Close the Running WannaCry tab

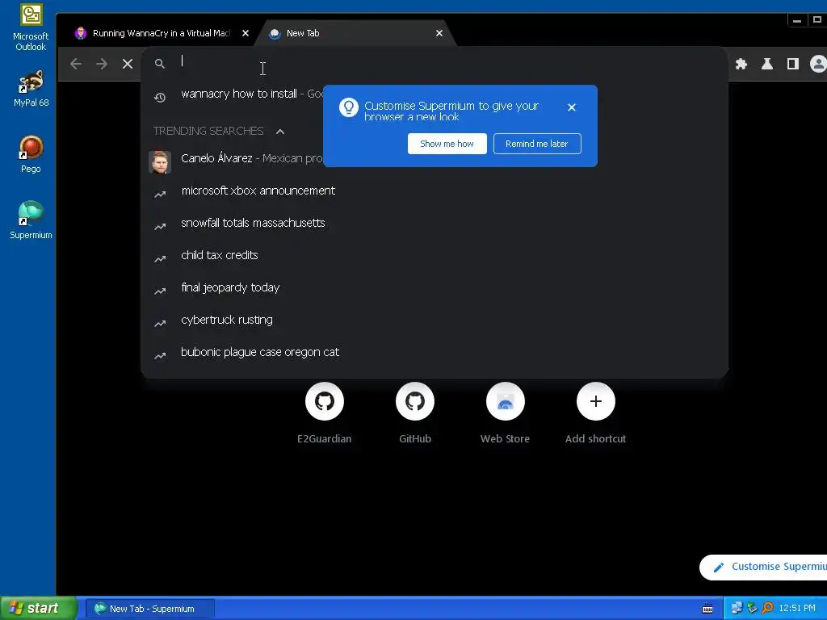[246, 33]
